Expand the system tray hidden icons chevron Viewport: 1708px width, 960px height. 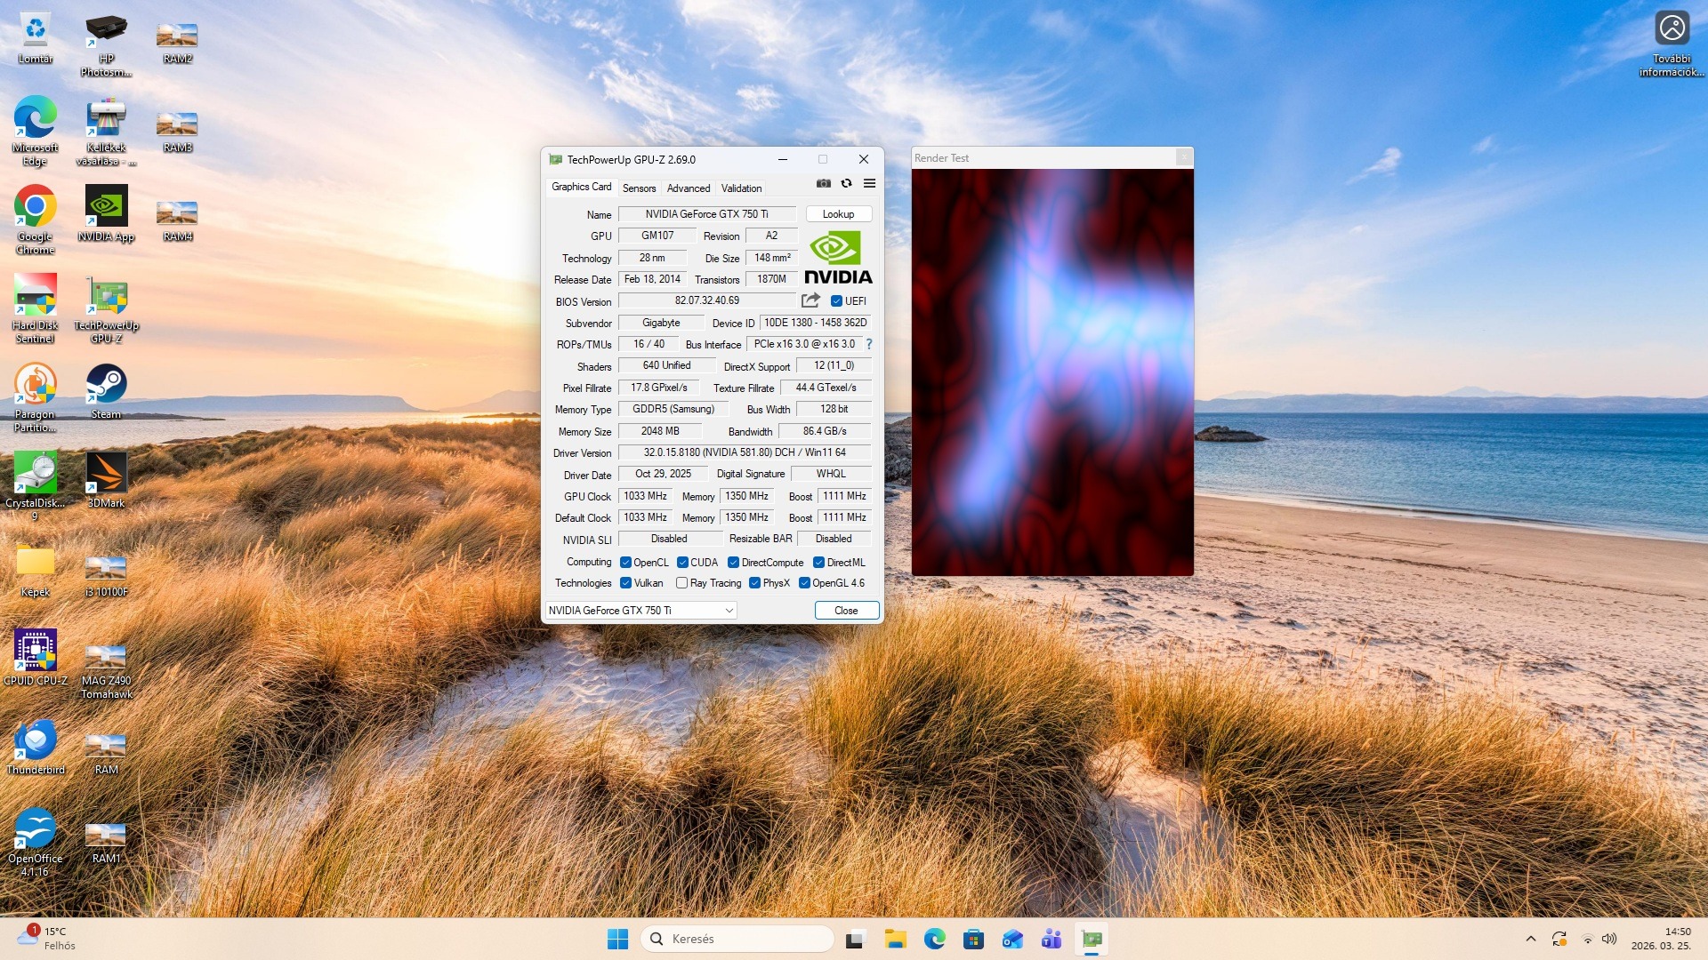click(x=1530, y=939)
